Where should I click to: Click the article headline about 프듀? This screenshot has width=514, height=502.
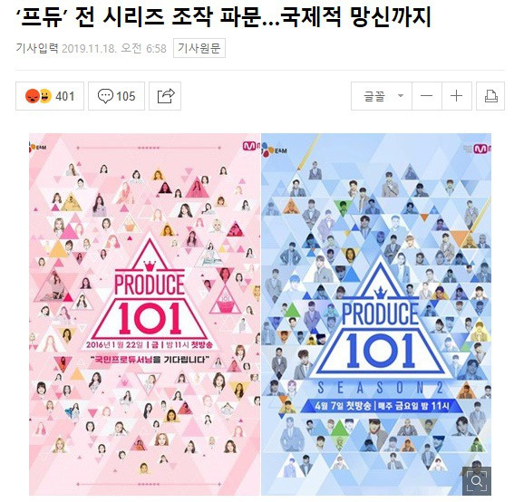224,16
